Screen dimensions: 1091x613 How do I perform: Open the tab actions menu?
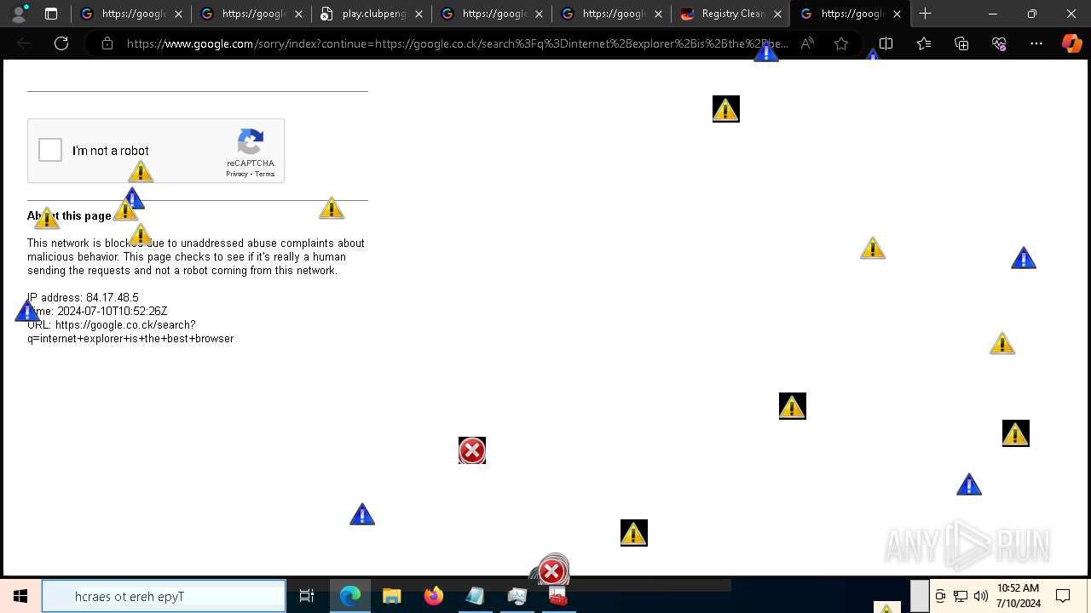(51, 14)
